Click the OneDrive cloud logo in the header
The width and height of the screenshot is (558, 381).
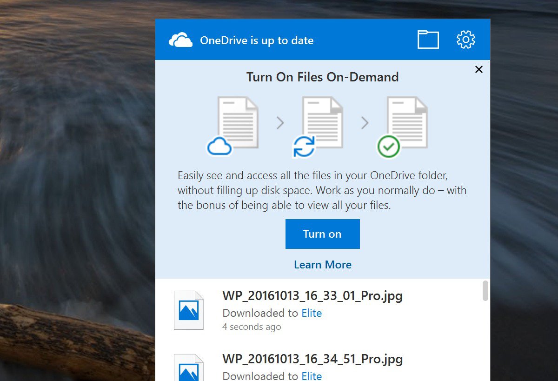tap(181, 40)
